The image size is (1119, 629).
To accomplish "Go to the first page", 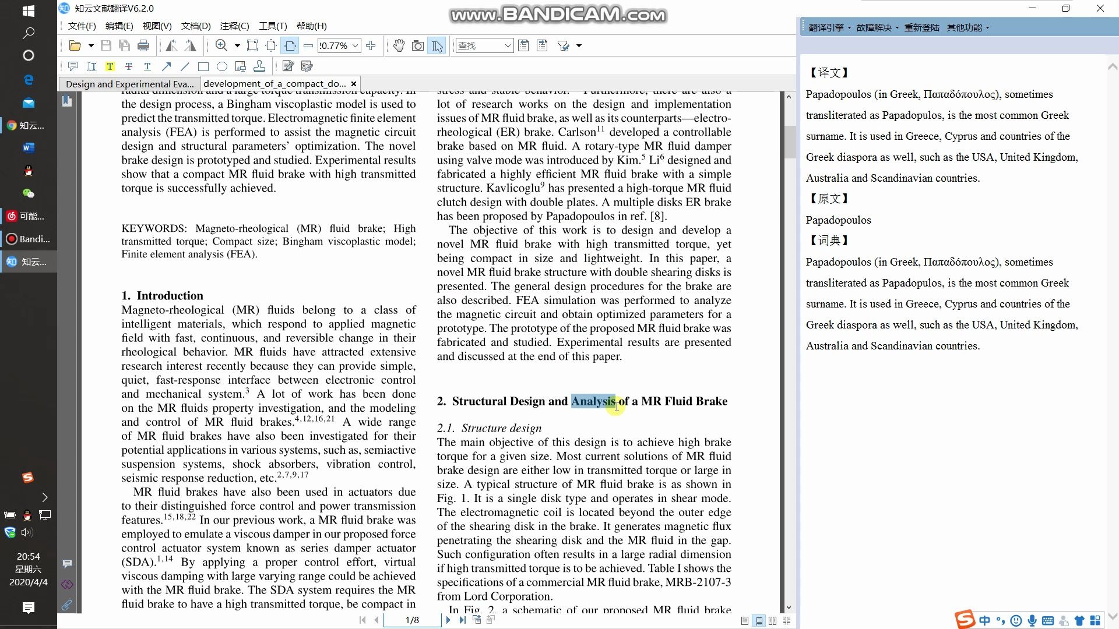I will [x=363, y=620].
